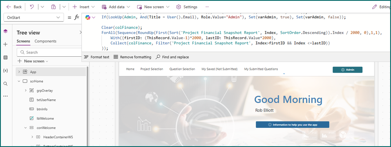The width and height of the screenshot is (391, 147).
Task: Click the Paste clipboard icon
Action: tap(53, 7)
